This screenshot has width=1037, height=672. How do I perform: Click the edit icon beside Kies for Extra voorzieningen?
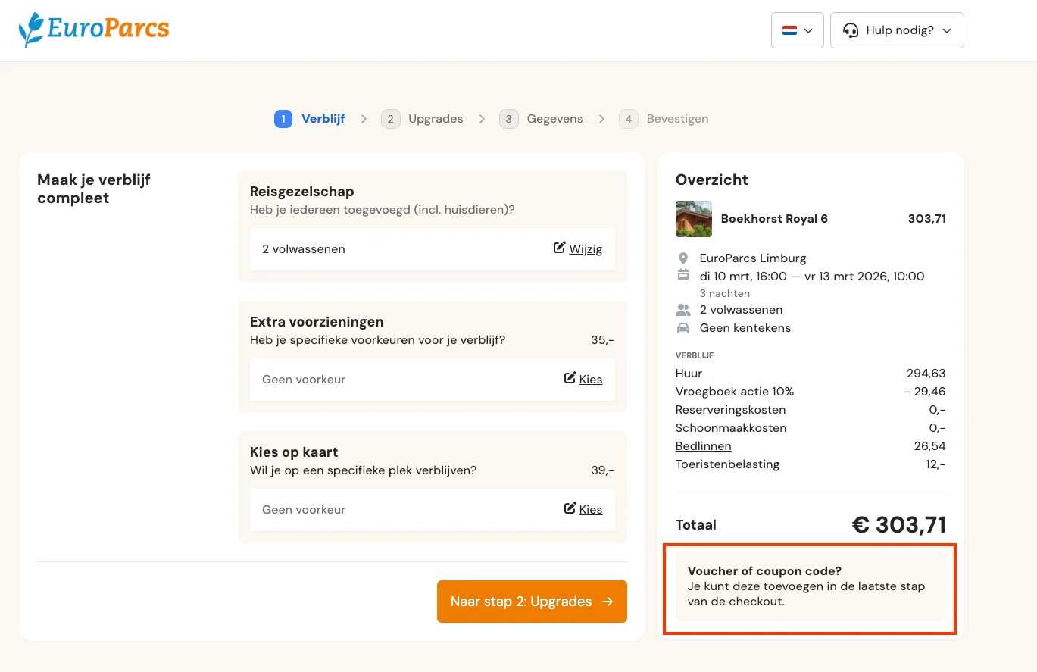[x=570, y=379]
